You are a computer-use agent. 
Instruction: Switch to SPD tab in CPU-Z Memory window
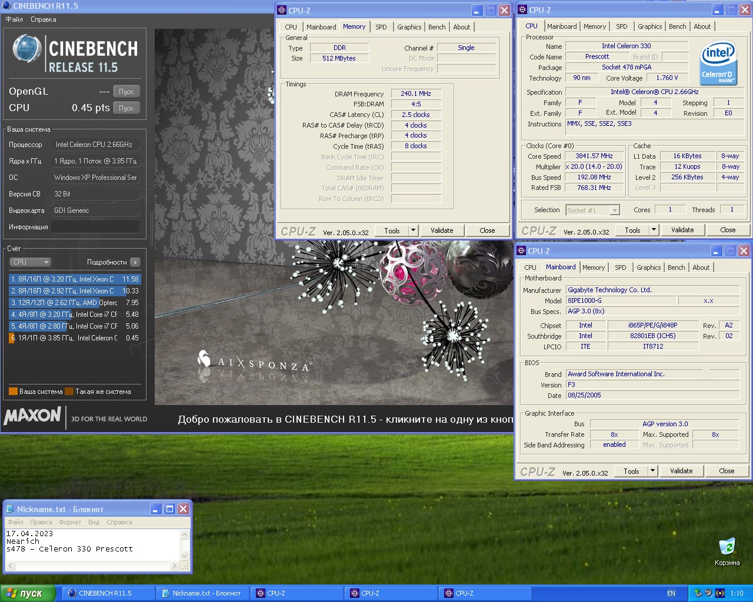coord(381,27)
